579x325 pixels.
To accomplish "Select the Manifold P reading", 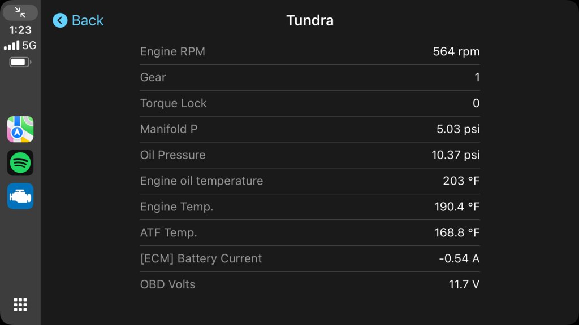I will [310, 129].
